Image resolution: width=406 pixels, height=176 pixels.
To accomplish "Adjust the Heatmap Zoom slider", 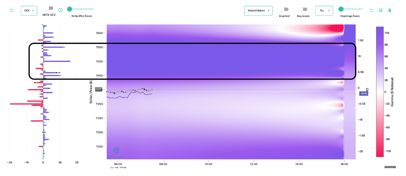I will coord(350,9).
